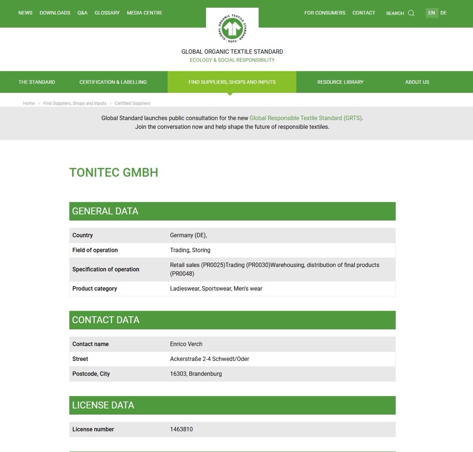The height and width of the screenshot is (452, 473).
Task: Click the GOTS logo at the top
Action: pyautogui.click(x=232, y=28)
